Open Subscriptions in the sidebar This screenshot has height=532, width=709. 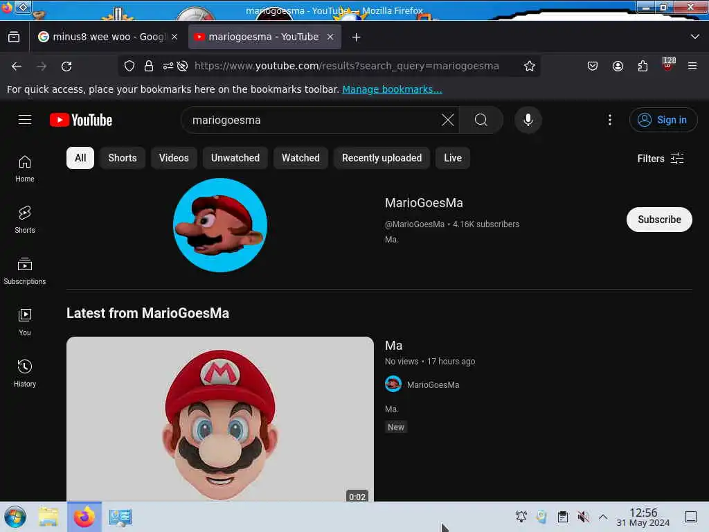[25, 271]
